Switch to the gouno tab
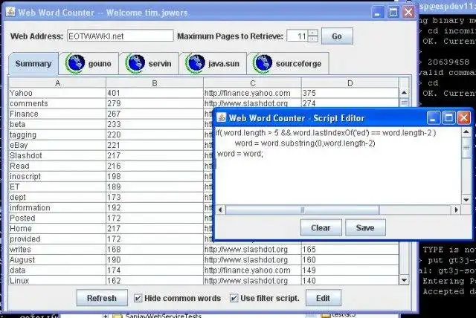This screenshot has height=318, width=476. click(89, 63)
